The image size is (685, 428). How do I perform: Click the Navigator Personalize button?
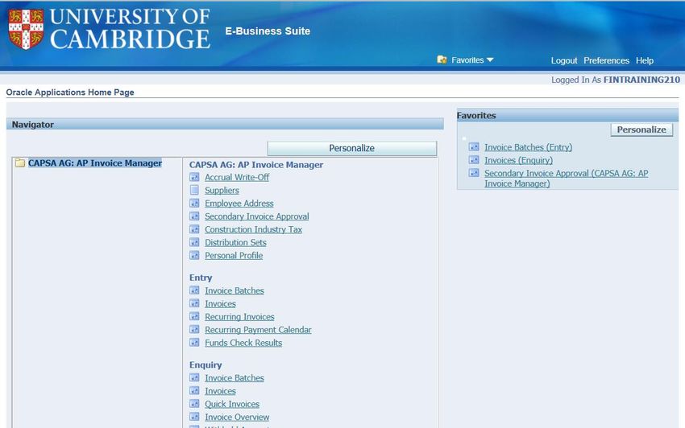(x=351, y=148)
